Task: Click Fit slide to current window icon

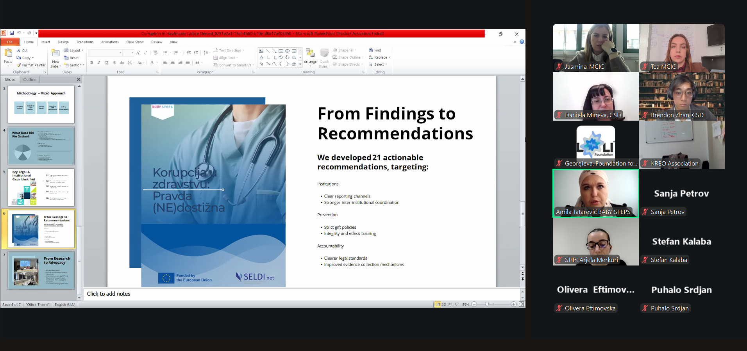Action: pos(521,305)
